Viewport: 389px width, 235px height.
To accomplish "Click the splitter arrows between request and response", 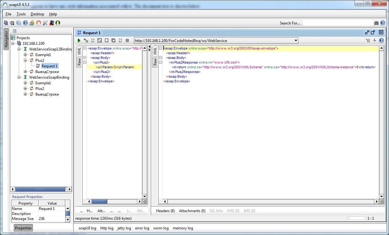I will pyautogui.click(x=150, y=48).
